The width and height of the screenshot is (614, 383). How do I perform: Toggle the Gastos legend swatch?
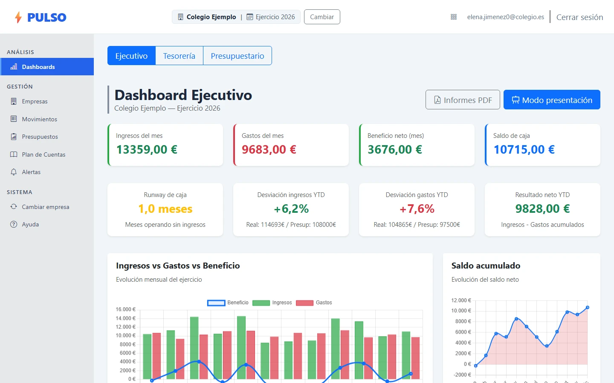tap(304, 303)
